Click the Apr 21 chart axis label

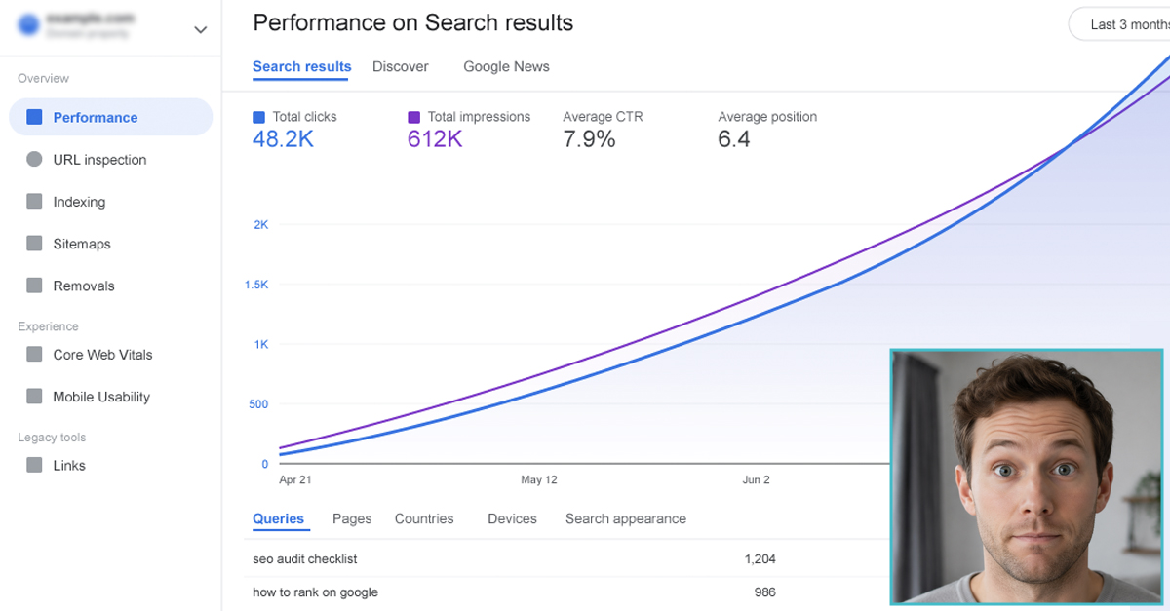(294, 479)
